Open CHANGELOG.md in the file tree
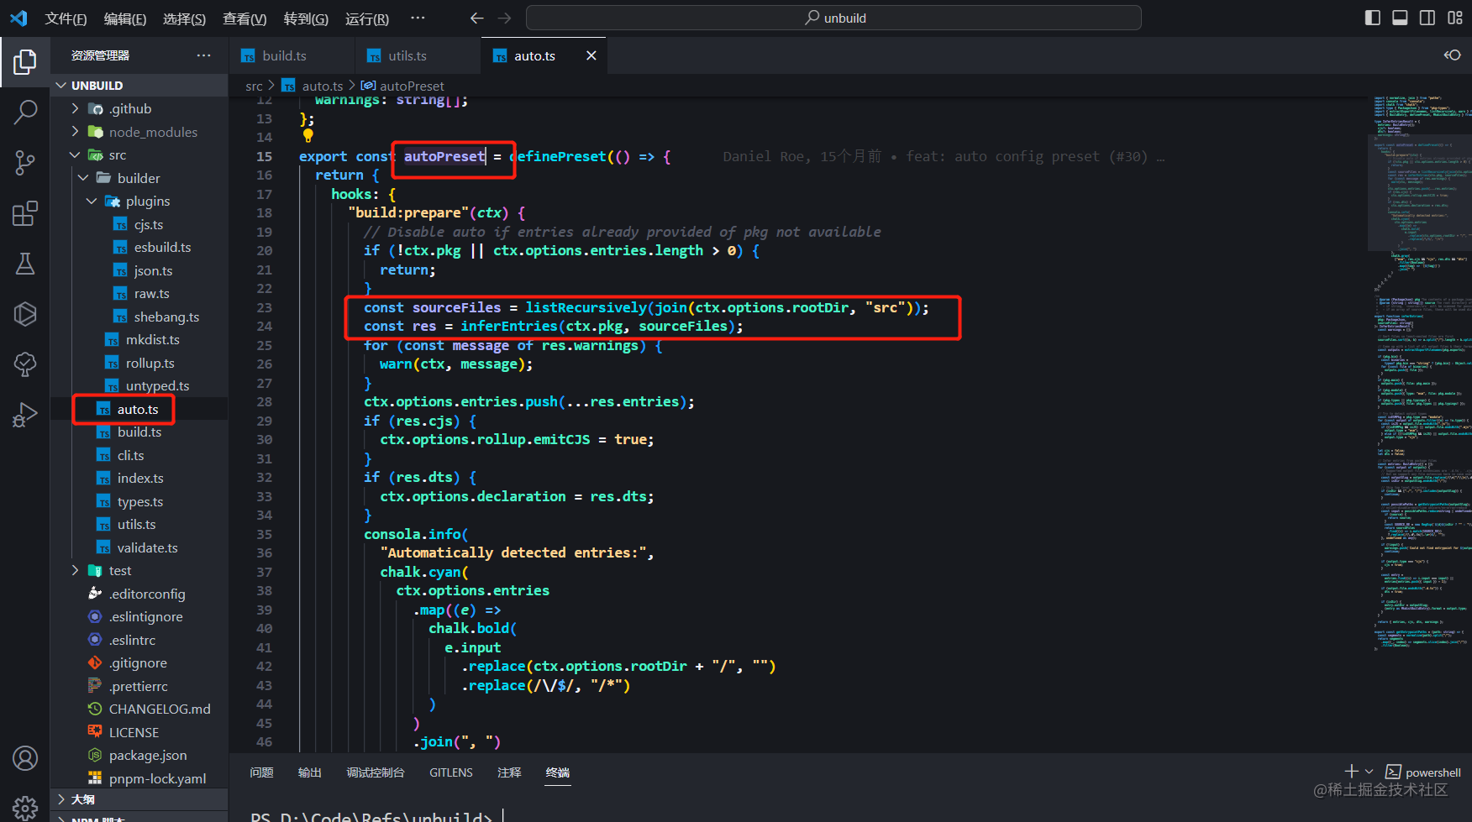Screen dimensions: 1472x822 [139, 709]
